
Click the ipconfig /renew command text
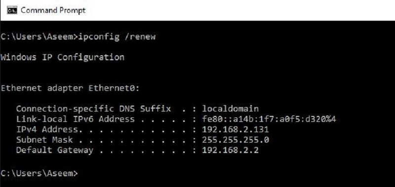point(117,37)
